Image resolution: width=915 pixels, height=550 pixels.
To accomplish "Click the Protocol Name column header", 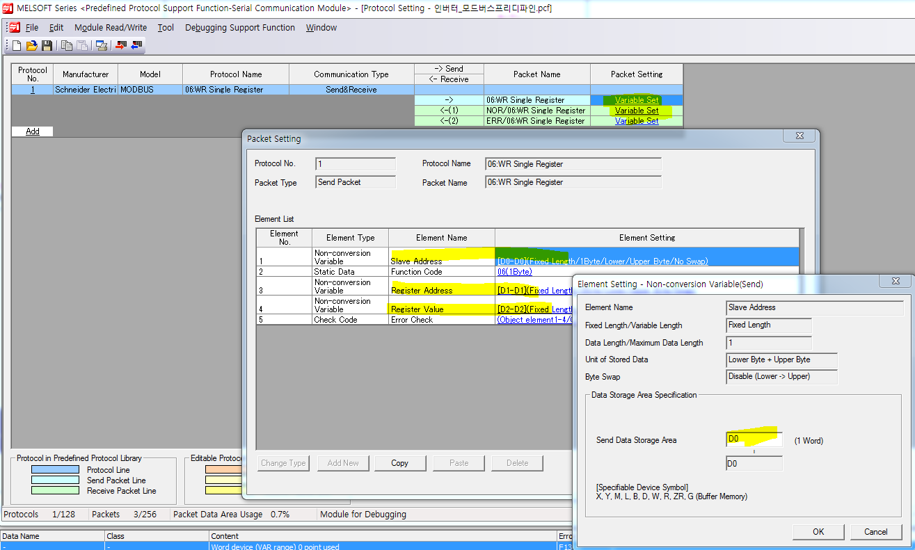I will tap(236, 74).
